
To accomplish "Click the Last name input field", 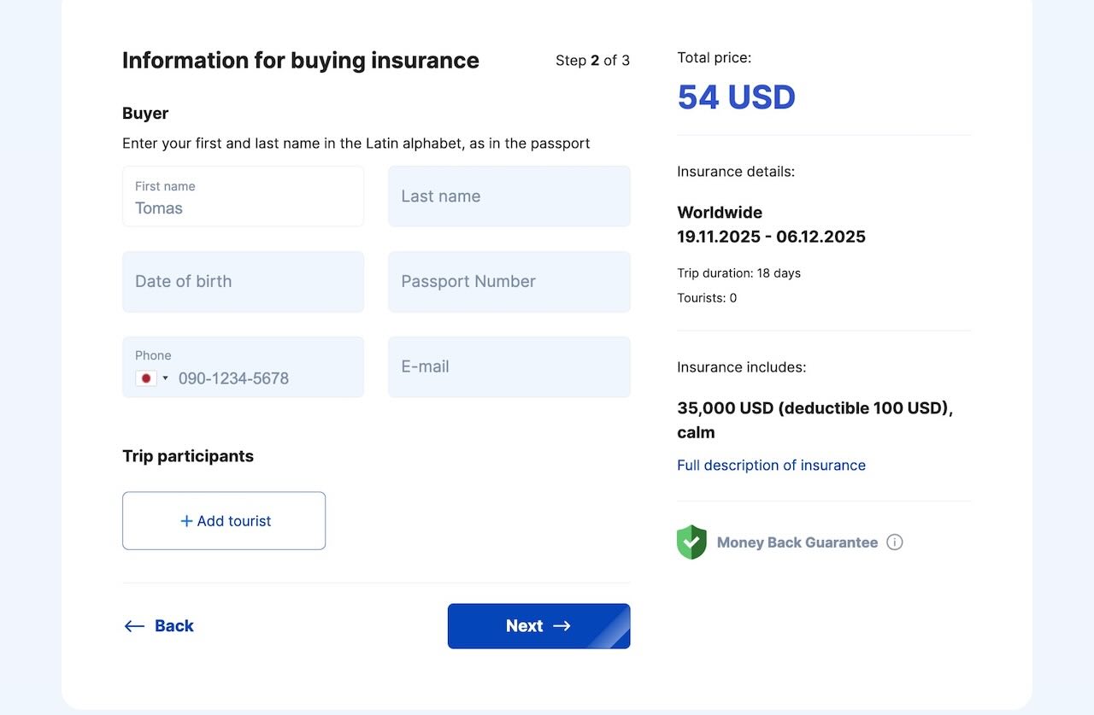I will pos(509,196).
